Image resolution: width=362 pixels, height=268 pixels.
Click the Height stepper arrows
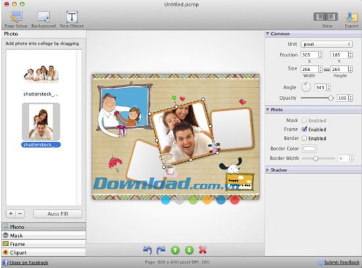[350, 69]
